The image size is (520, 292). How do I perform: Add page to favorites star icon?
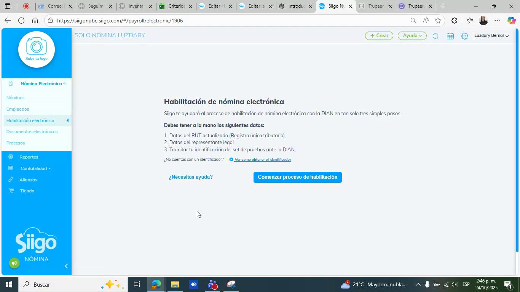click(x=438, y=21)
